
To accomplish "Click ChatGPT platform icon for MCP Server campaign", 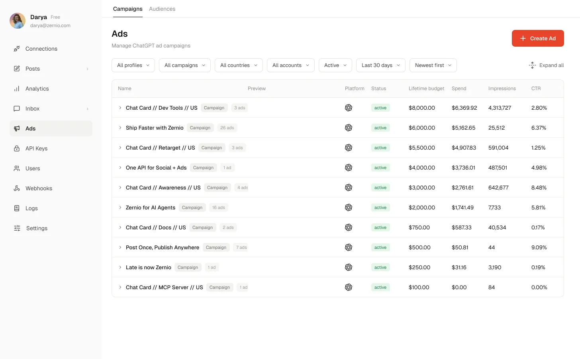I will [x=349, y=287].
